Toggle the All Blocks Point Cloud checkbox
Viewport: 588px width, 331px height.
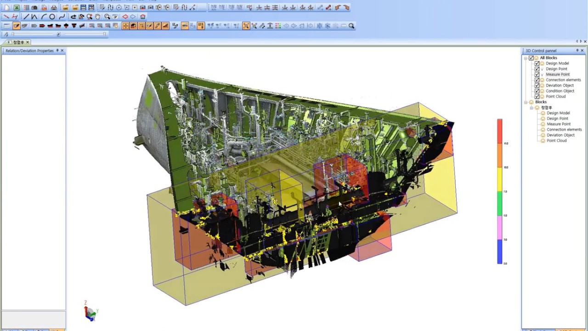pyautogui.click(x=537, y=97)
